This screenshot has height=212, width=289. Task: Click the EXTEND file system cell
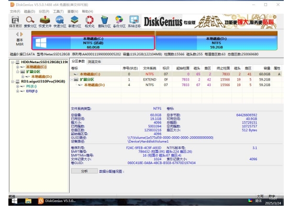click(150, 79)
